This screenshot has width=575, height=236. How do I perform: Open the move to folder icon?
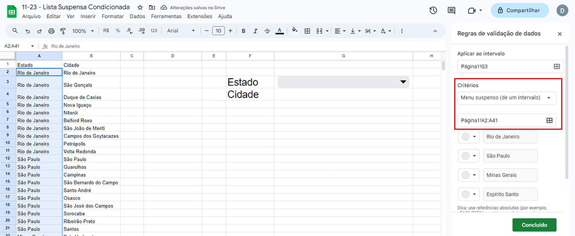[x=152, y=7]
